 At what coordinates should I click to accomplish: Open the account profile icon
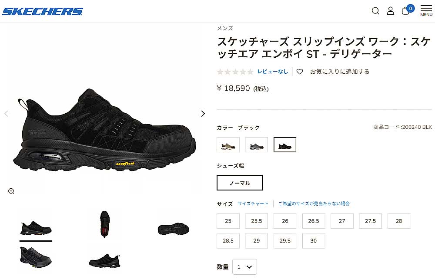pyautogui.click(x=390, y=11)
